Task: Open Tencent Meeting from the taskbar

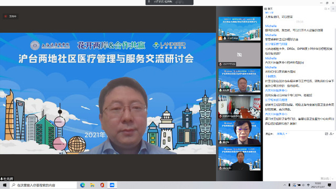Action: [112, 185]
